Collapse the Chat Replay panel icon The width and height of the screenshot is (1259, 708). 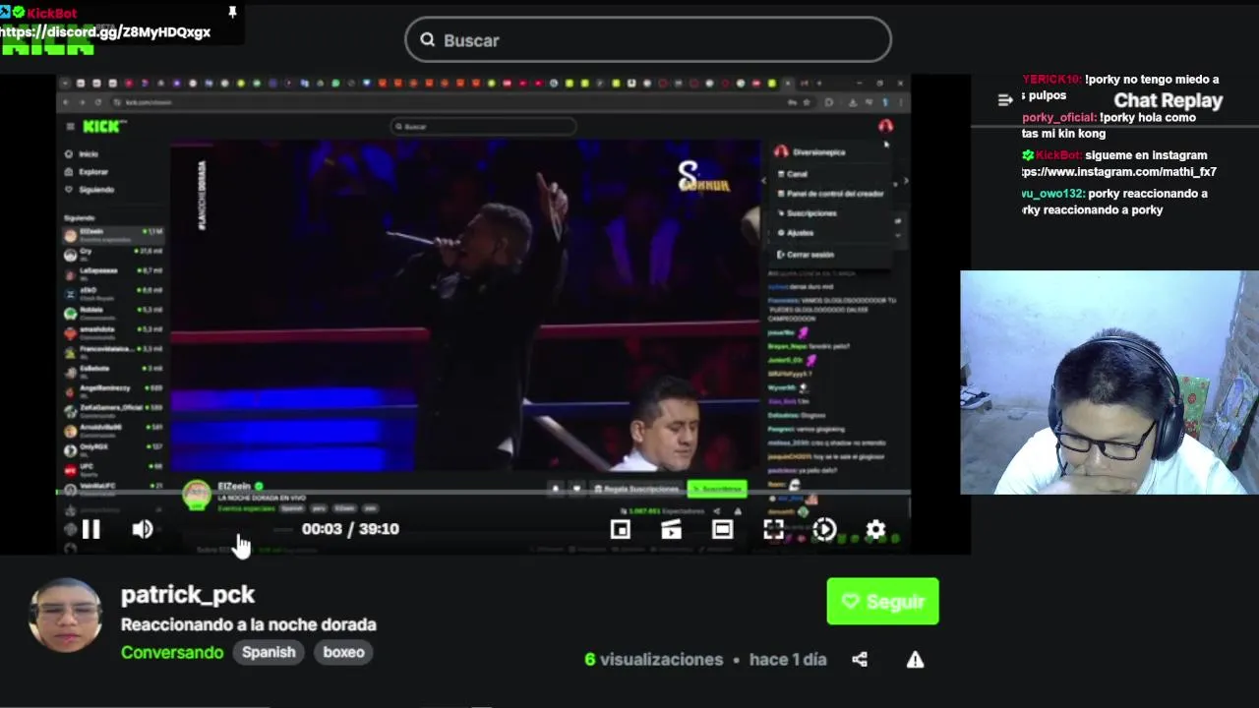[x=1004, y=100]
